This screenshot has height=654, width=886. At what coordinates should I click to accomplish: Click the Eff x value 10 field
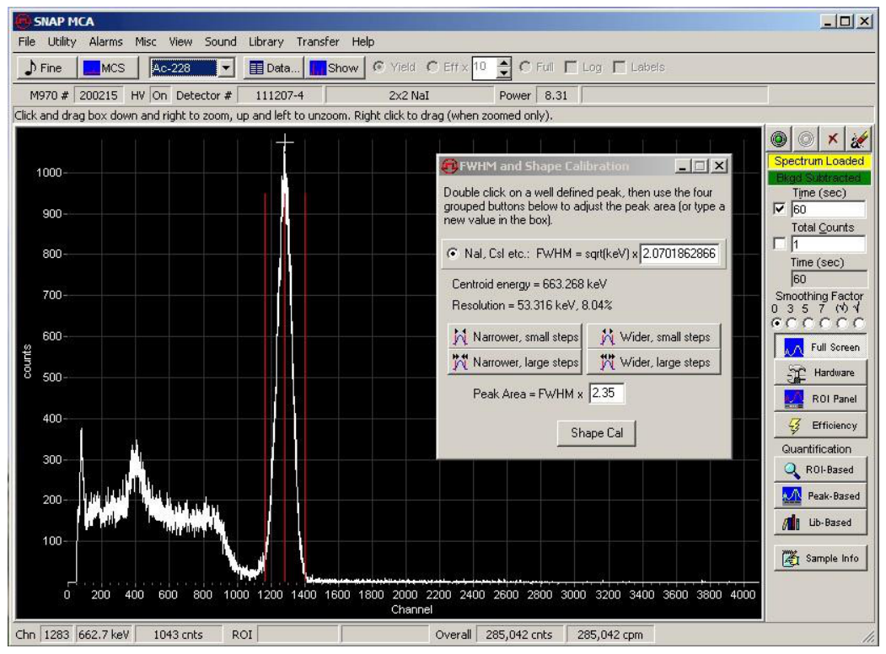(x=484, y=67)
